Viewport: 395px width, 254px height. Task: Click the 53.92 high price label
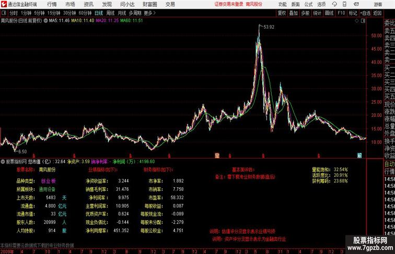[x=269, y=27]
